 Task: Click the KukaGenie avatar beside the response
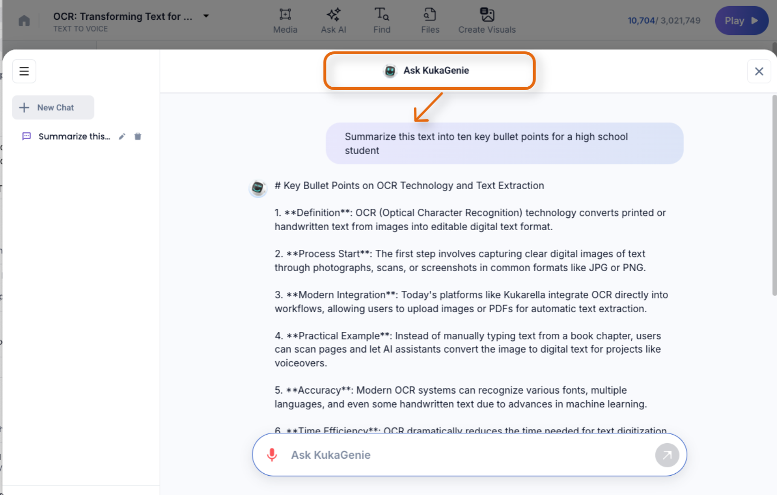(x=258, y=188)
